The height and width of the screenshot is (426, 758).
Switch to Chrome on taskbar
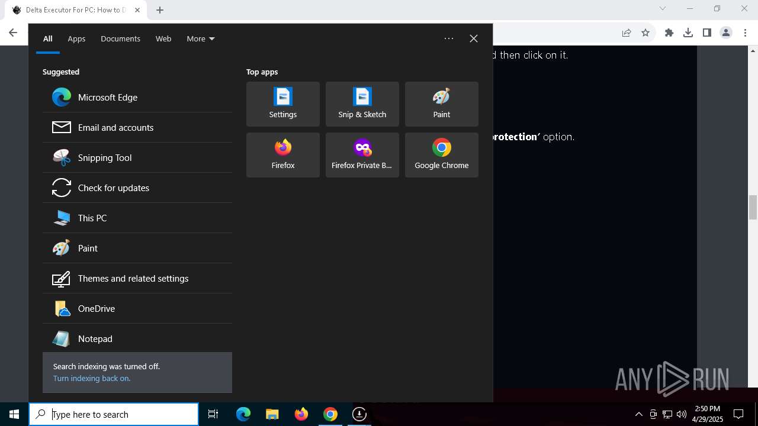[x=330, y=414]
